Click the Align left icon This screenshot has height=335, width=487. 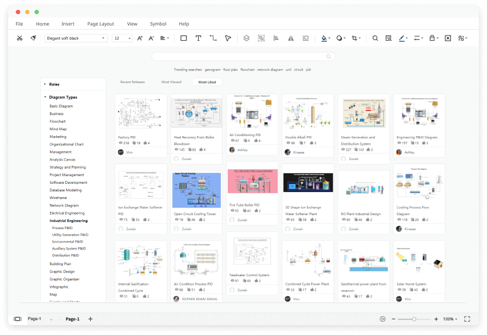(276, 38)
